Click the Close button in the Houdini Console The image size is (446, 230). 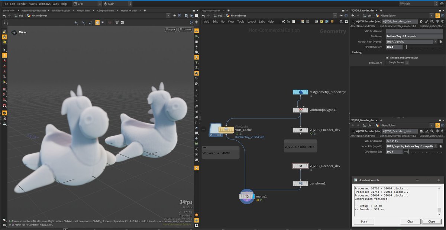click(x=432, y=221)
